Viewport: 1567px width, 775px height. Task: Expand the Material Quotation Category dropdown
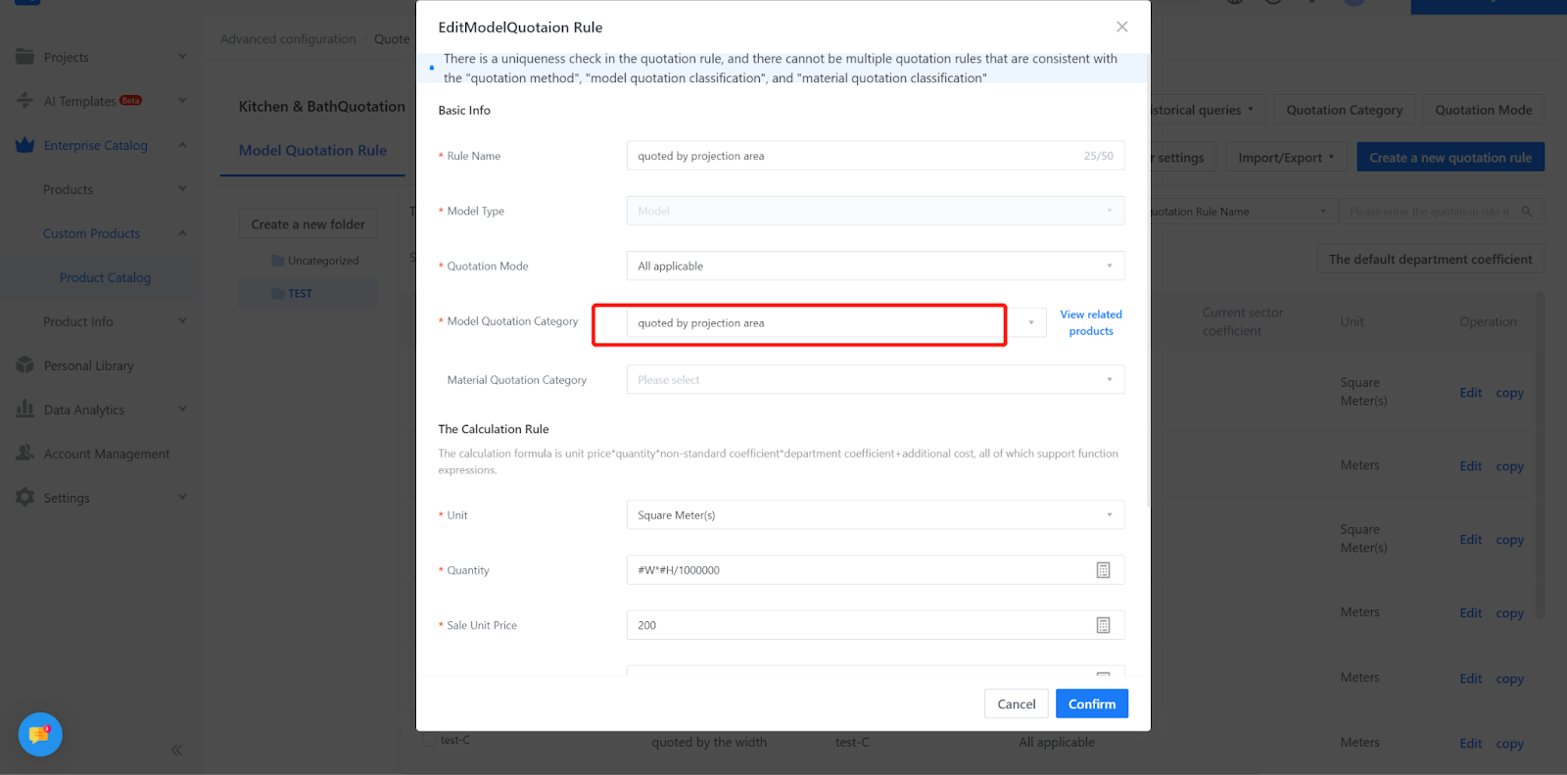[x=875, y=380]
